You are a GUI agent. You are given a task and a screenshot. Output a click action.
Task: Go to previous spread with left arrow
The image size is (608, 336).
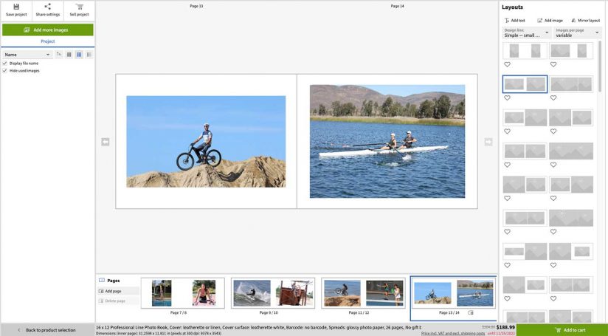(x=106, y=142)
